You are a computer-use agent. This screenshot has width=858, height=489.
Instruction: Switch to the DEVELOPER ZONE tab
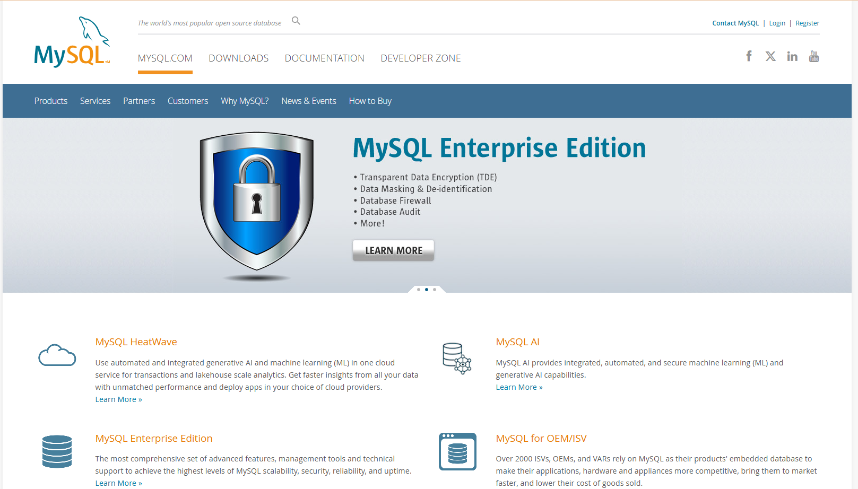click(421, 58)
